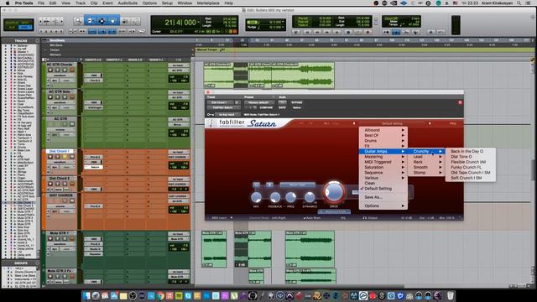Open the Mastering preset submenu

pos(383,157)
